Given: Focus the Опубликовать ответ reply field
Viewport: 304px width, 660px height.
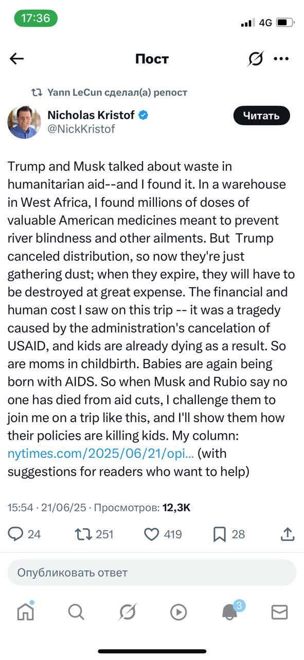Looking at the screenshot, I should [152, 572].
